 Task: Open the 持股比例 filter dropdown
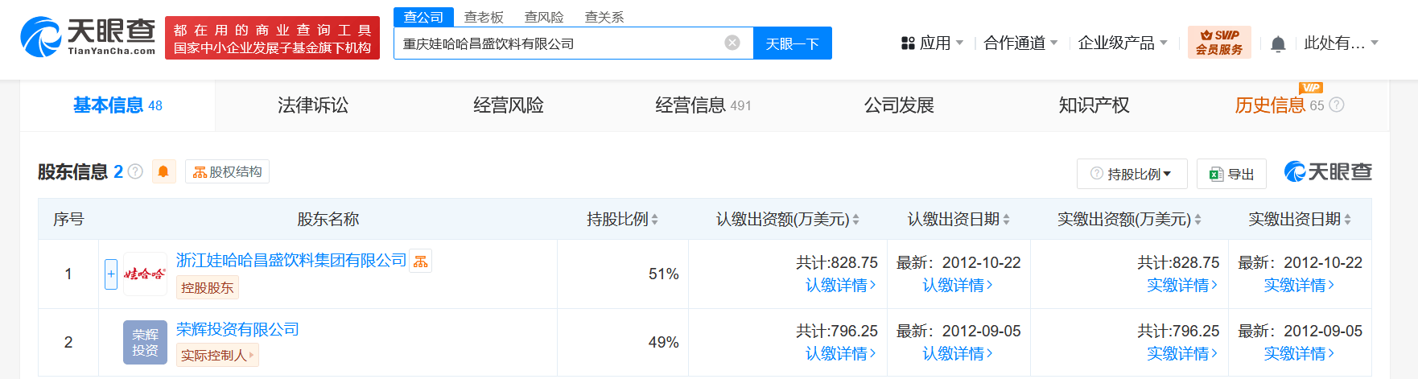coord(1131,174)
